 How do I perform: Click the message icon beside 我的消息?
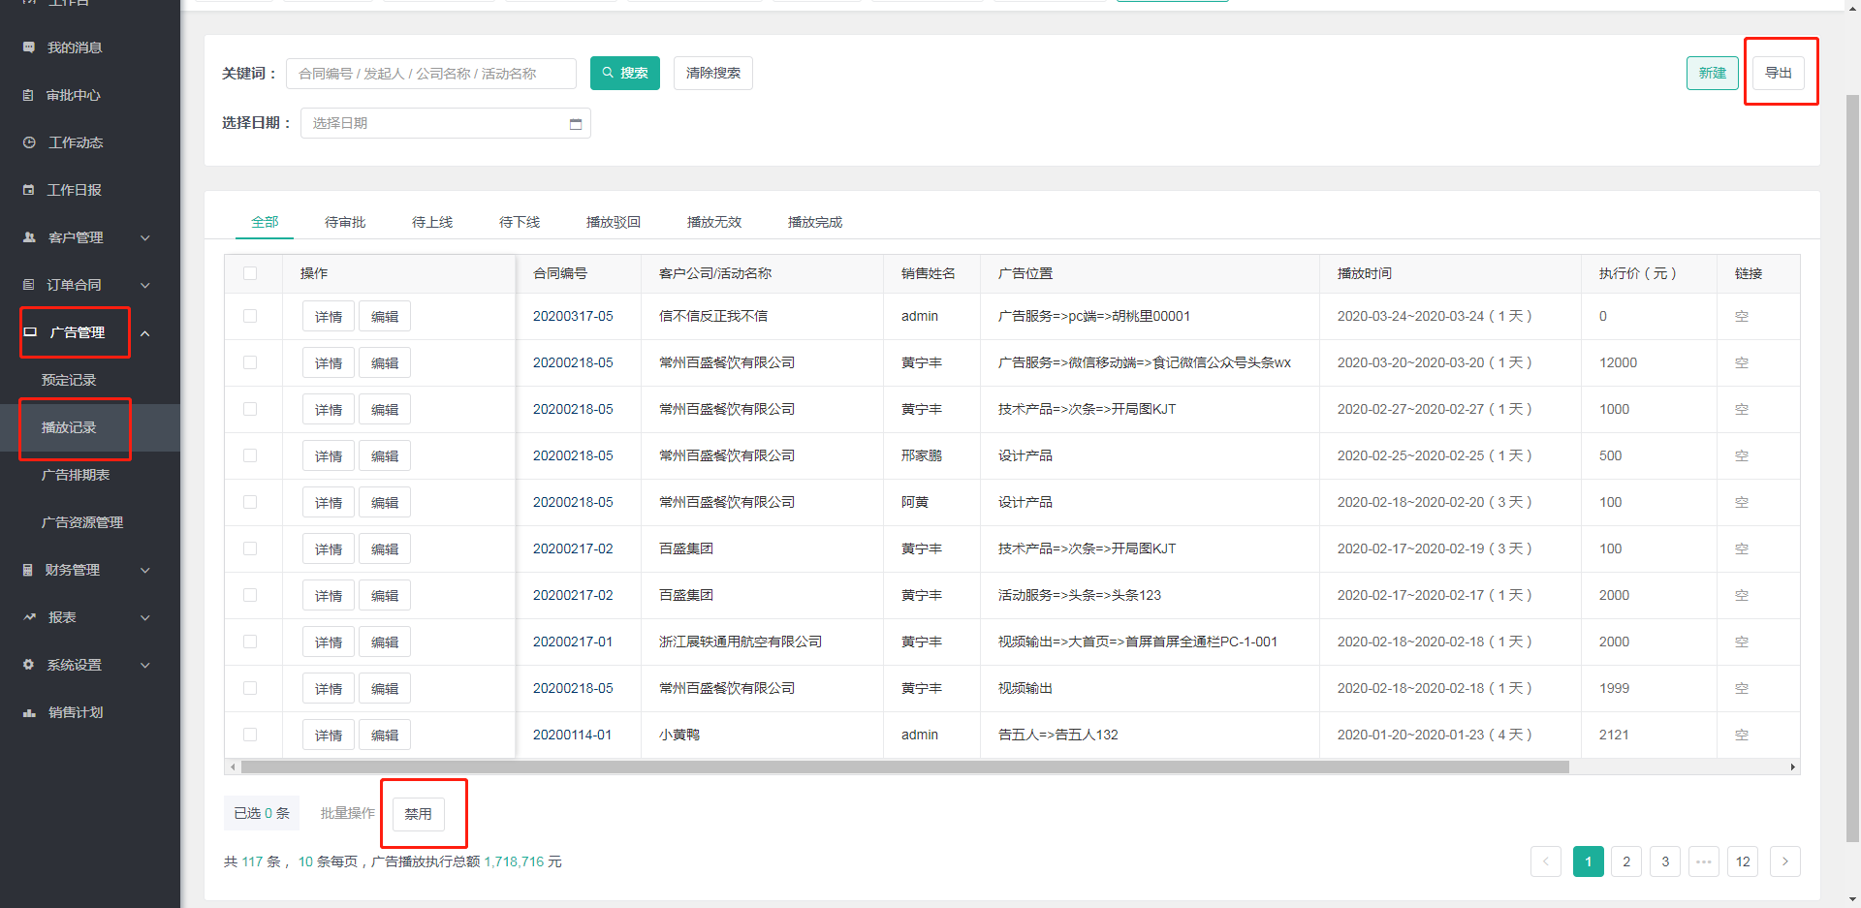coord(29,47)
